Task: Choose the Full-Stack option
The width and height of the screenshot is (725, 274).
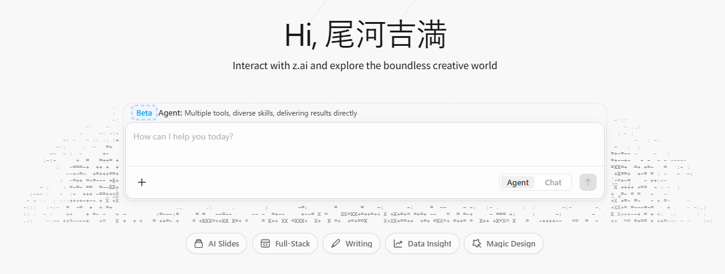Action: pos(284,243)
